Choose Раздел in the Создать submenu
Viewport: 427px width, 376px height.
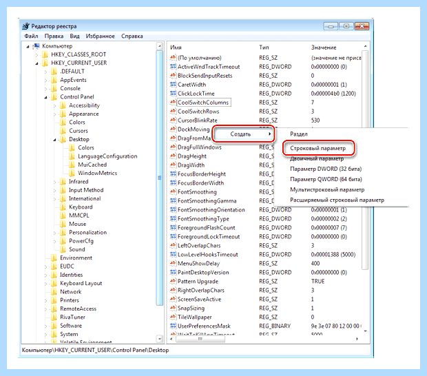[299, 134]
